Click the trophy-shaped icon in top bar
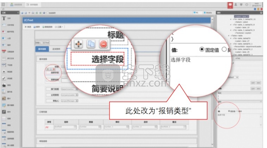The width and height of the screenshot is (267, 148). pos(241,5)
